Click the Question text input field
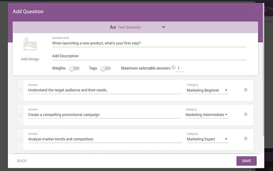This screenshot has width=273, height=171. 149,43
